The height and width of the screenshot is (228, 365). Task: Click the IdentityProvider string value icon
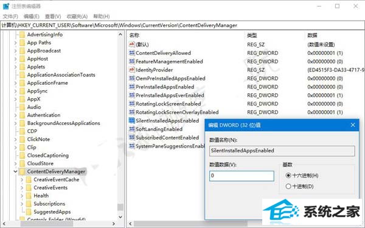coord(132,69)
